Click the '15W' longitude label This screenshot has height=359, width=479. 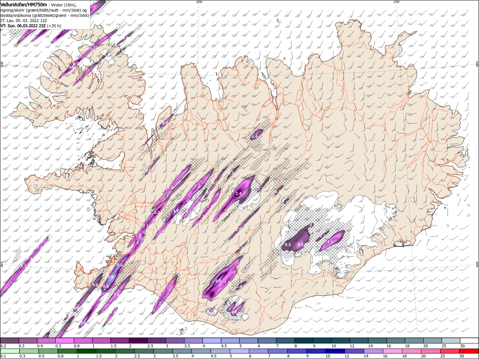click(x=396, y=2)
